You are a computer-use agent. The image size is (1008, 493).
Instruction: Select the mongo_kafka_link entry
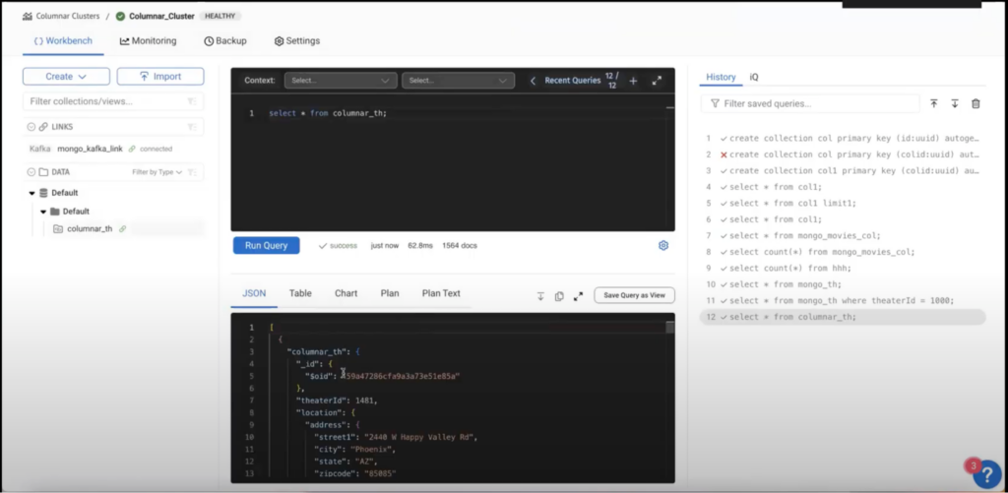click(92, 149)
